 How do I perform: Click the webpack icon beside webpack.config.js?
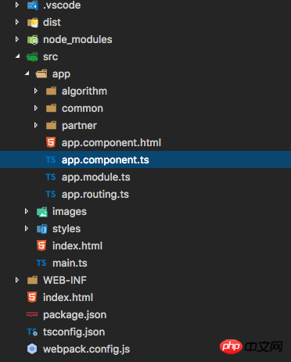pyautogui.click(x=32, y=349)
